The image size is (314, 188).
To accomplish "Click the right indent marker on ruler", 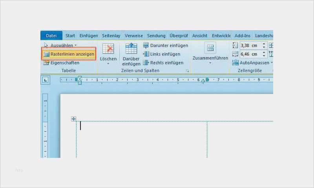I will click(203, 81).
